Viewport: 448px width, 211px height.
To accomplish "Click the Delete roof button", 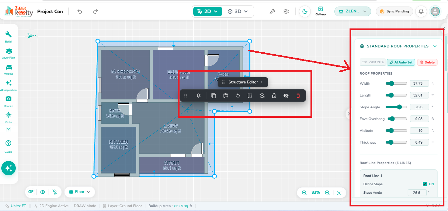I will 427,62.
